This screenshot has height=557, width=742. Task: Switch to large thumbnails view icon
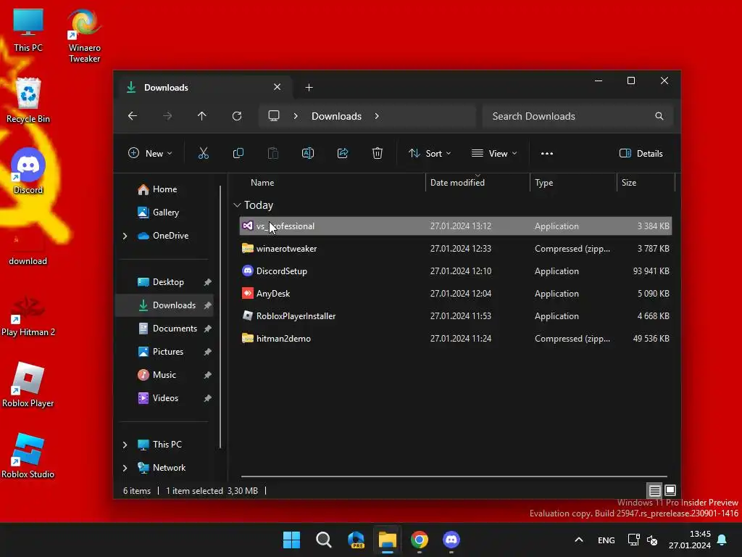pos(670,490)
